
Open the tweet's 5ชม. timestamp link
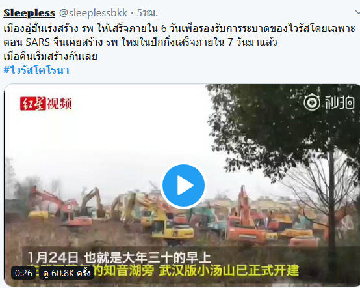[148, 13]
